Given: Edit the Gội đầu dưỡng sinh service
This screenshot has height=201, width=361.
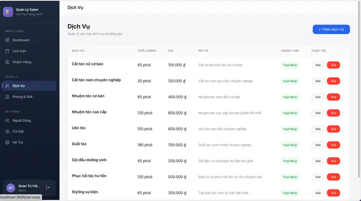Looking at the screenshot, I should pos(318,161).
